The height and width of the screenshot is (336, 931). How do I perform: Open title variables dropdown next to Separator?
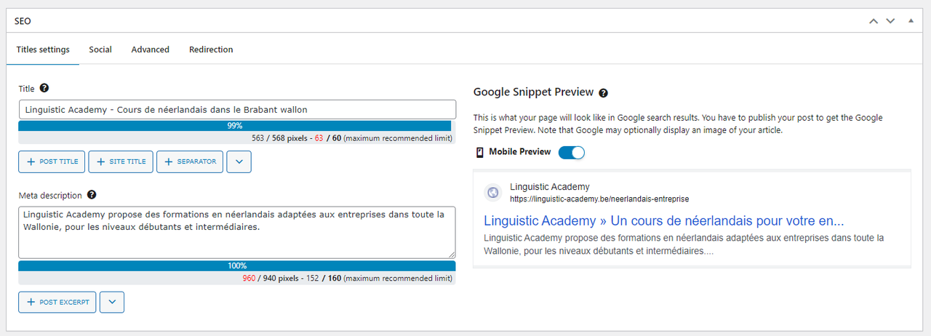pos(239,161)
